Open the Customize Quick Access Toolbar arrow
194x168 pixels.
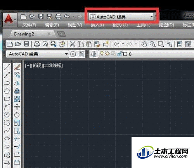tap(156, 17)
